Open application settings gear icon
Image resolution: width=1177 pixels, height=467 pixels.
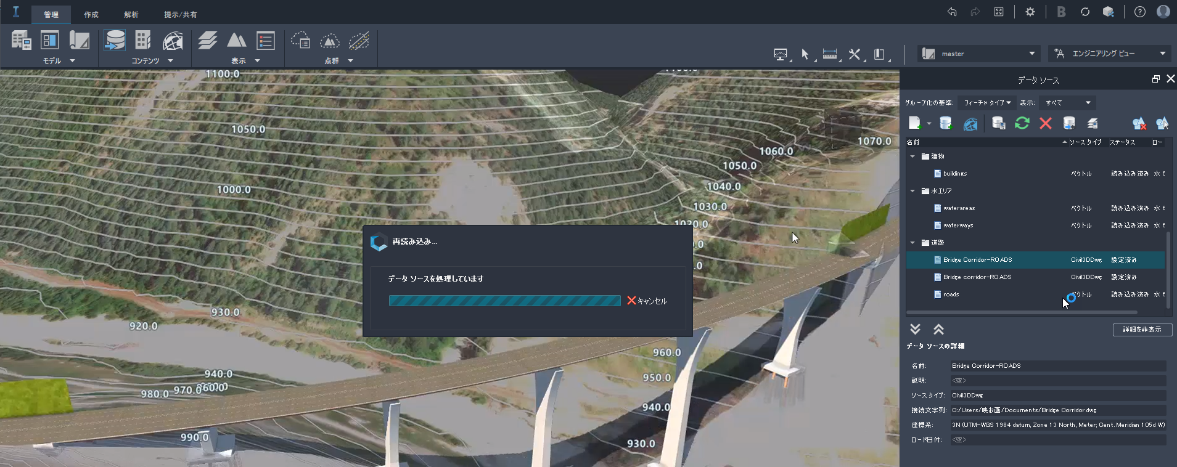click(1030, 12)
